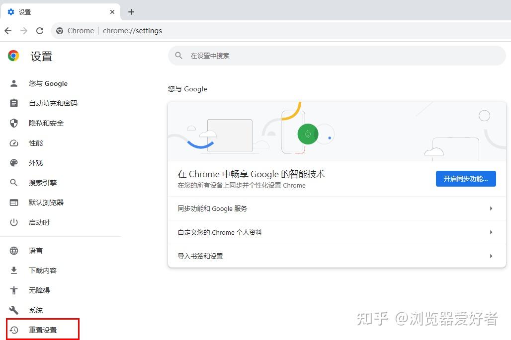Click wrench icon for 系统
The image size is (511, 340).
coord(14,310)
